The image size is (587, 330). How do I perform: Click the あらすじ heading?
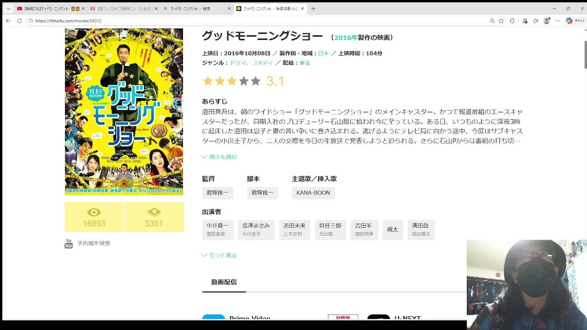[x=215, y=101]
